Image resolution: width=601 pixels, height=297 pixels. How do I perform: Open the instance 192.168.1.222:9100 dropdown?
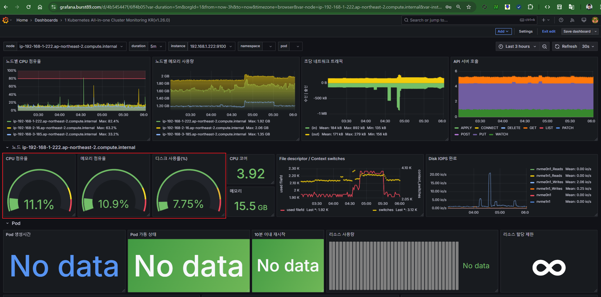point(211,46)
